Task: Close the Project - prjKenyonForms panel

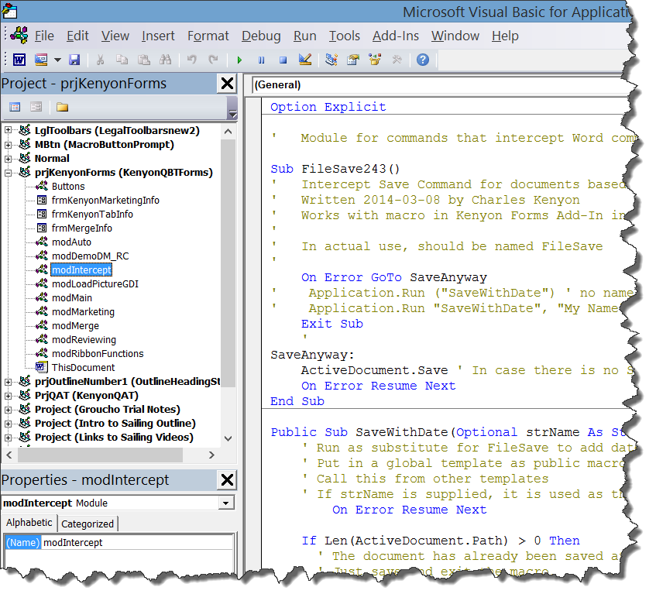Action: point(227,84)
